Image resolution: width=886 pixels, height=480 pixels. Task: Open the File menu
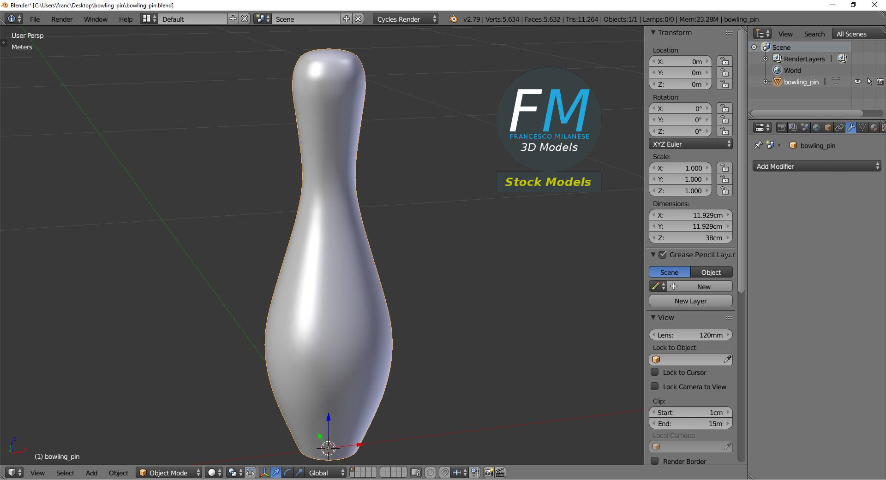tap(35, 19)
